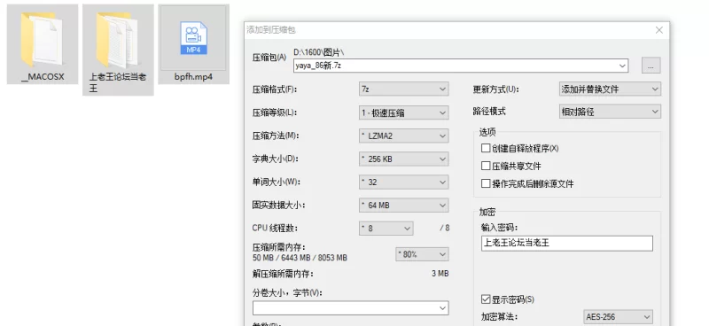Image resolution: width=709 pixels, height=326 pixels.
Task: Click the 压缩包(A) label
Action: point(269,58)
